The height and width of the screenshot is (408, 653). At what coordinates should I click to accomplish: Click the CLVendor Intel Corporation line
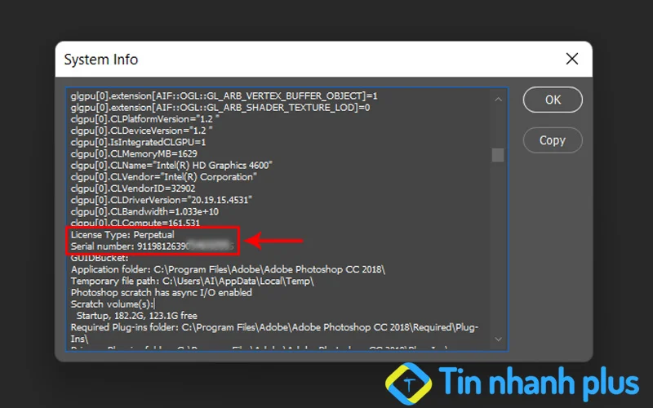[164, 177]
